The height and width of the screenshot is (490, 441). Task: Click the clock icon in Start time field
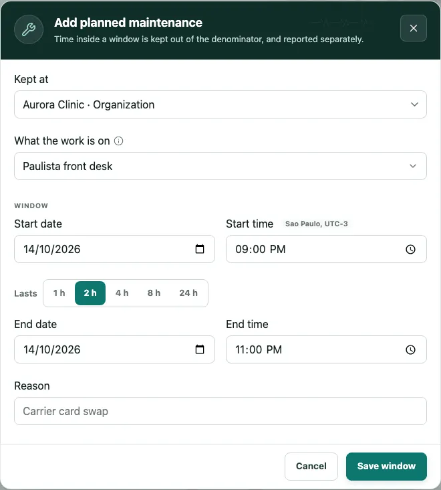coord(410,249)
